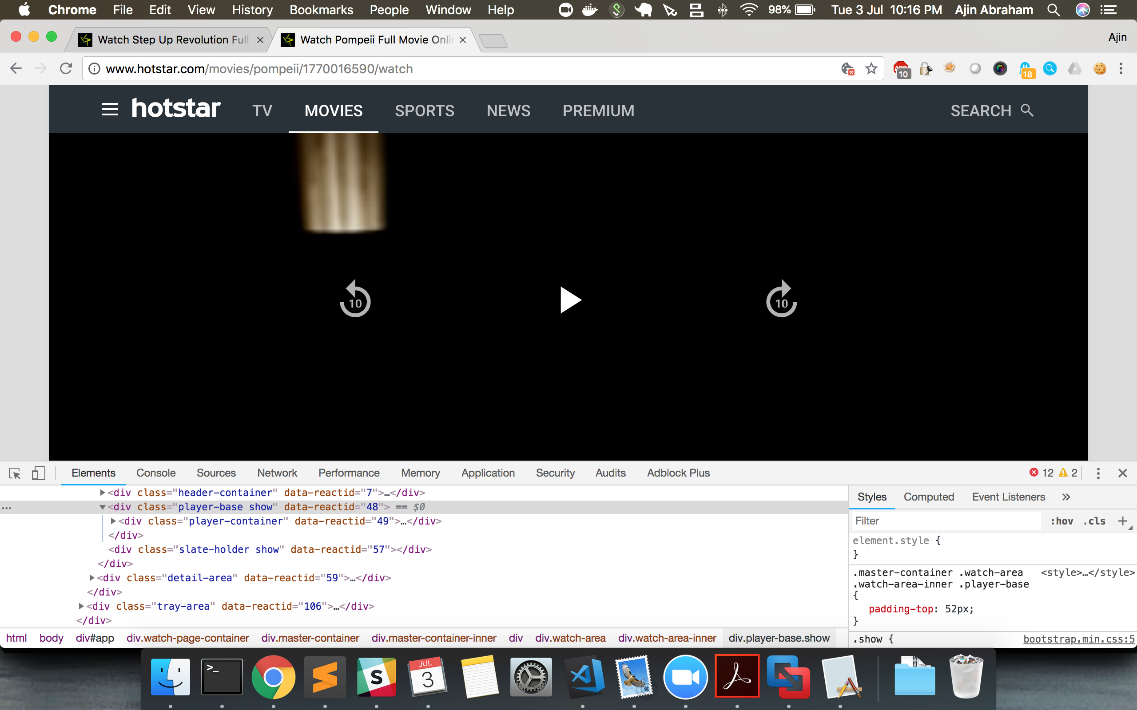The image size is (1137, 710).
Task: Open the Application panel
Action: coord(488,473)
